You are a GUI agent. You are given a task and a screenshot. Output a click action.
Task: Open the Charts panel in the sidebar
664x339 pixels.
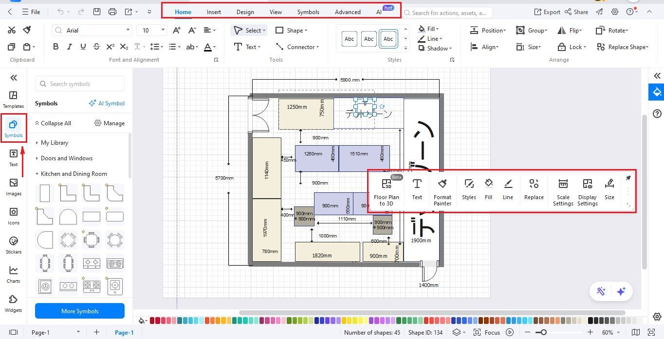click(13, 274)
